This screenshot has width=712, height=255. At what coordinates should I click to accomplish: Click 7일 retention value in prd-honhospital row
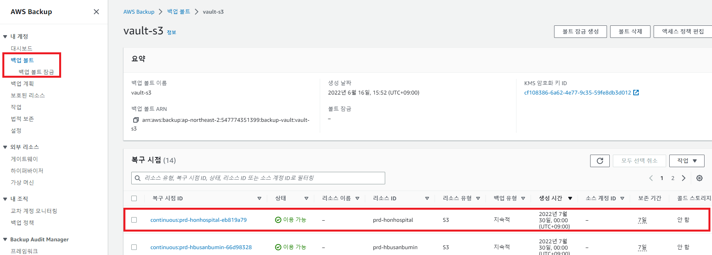(x=642, y=220)
